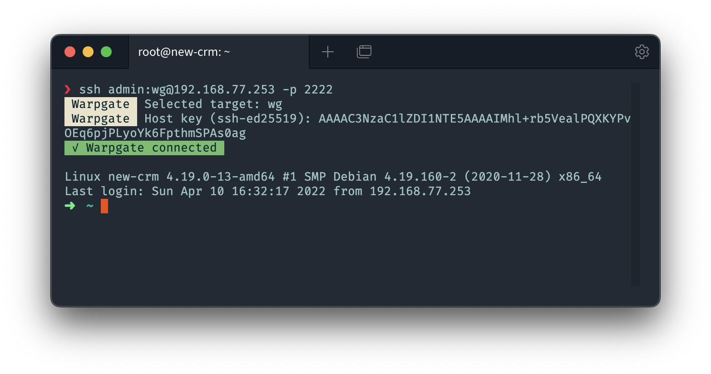
Task: Click the red close window button
Action: [70, 52]
